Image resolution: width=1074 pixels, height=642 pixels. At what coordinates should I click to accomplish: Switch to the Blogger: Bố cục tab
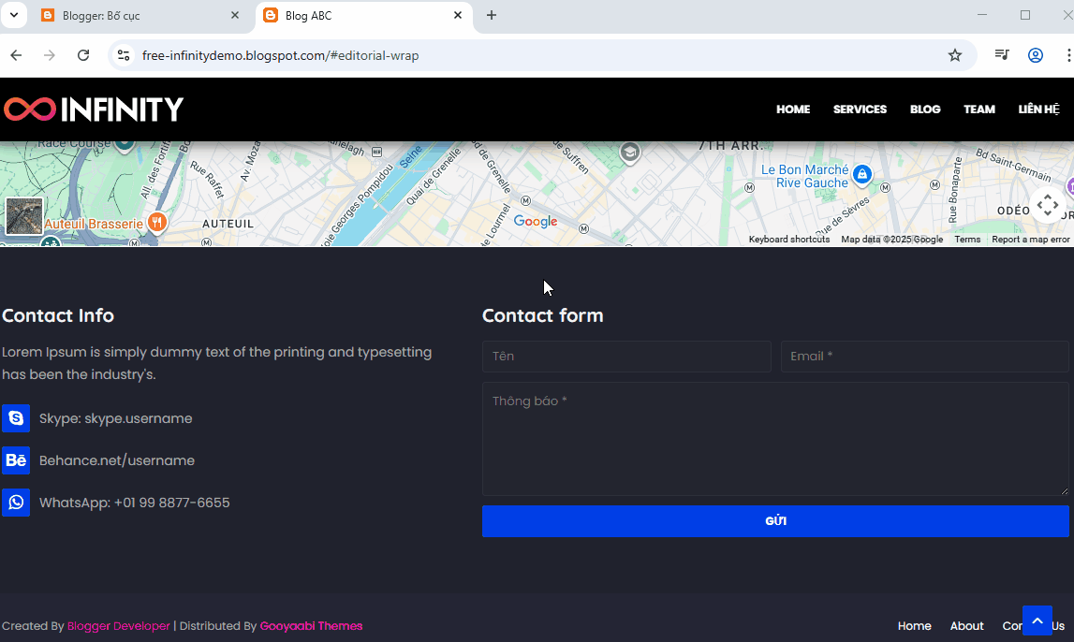click(141, 16)
